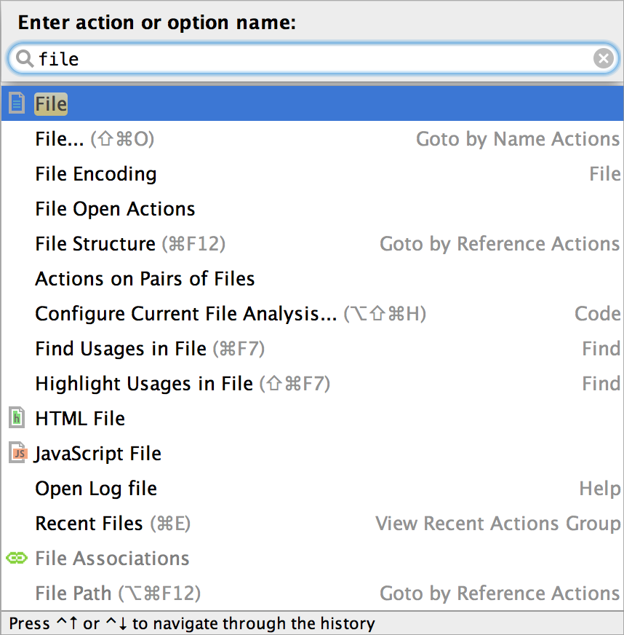Screen dimensions: 624x635
Task: Open File Open Actions entry
Action: click(x=115, y=209)
